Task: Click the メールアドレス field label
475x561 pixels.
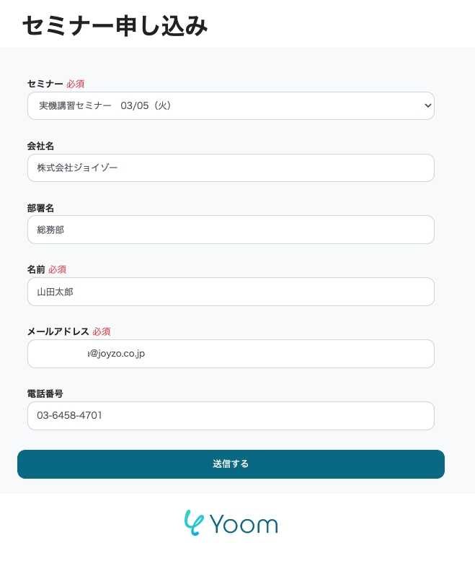Action: 58,331
